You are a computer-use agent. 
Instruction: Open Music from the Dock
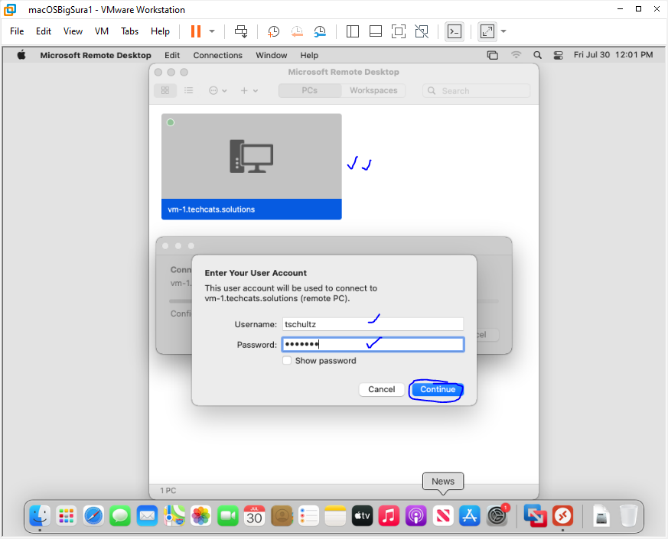(x=389, y=516)
